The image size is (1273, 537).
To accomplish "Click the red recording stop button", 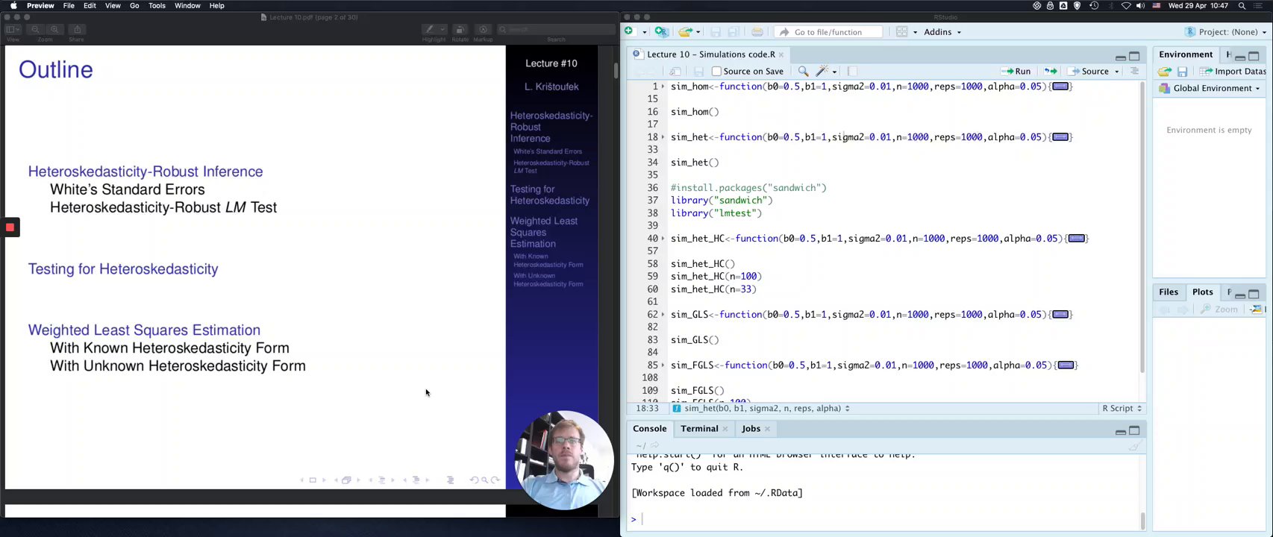I will 10,227.
